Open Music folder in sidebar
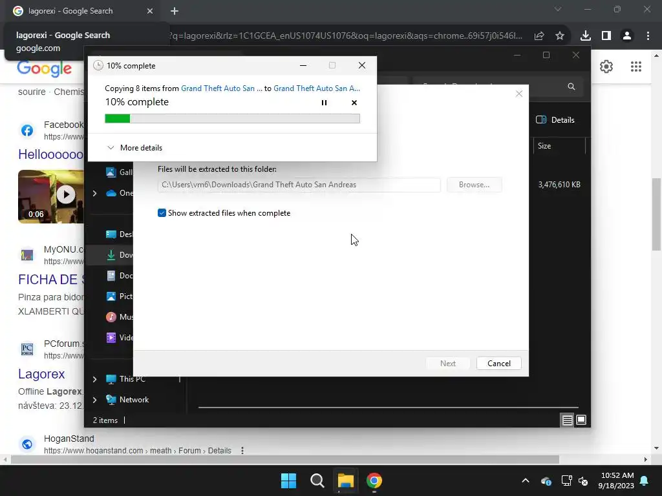This screenshot has width=662, height=496. (120, 317)
